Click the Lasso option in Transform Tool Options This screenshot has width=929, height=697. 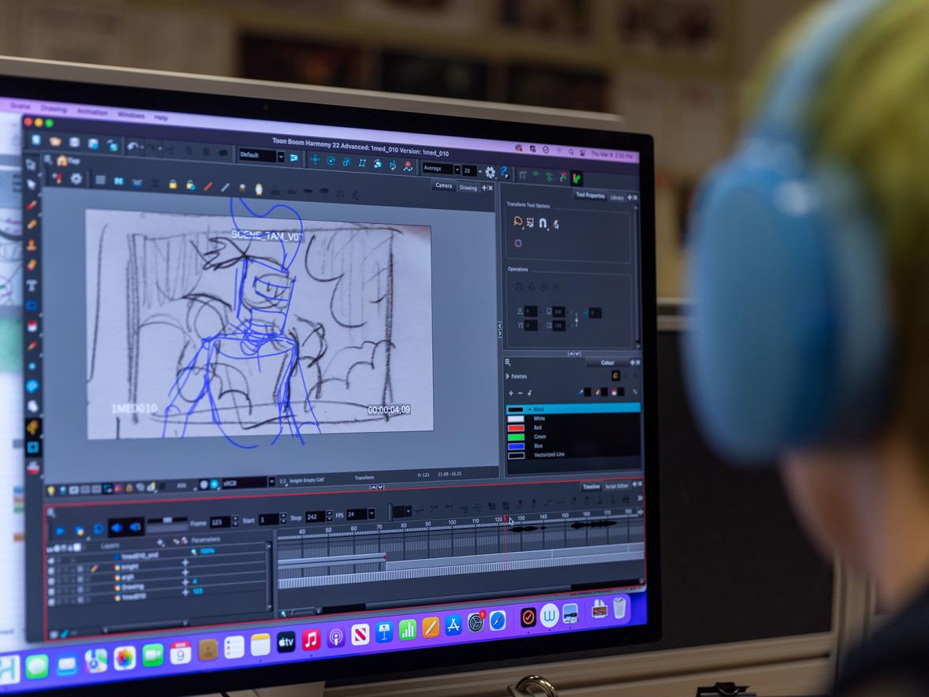[x=517, y=222]
